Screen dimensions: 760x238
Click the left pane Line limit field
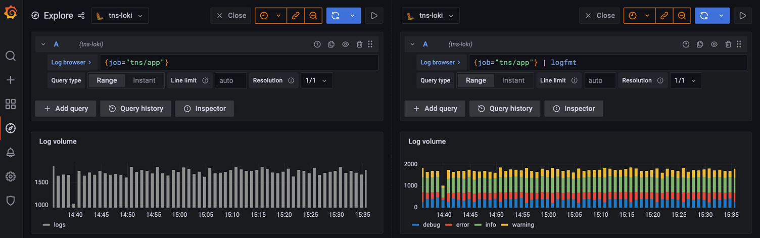click(x=230, y=80)
